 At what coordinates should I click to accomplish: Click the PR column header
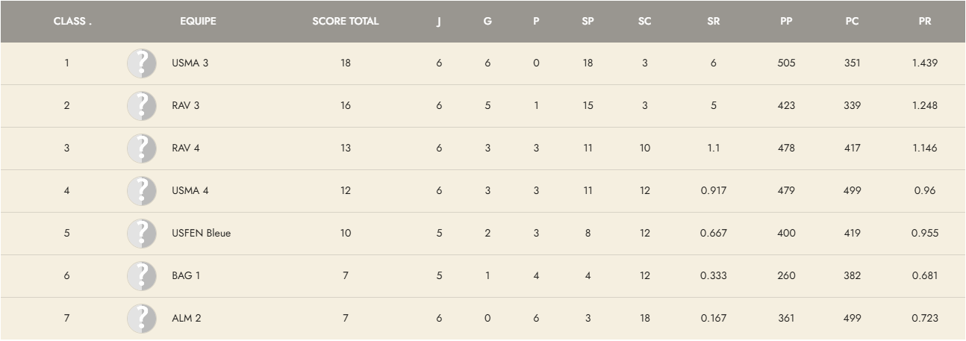(x=924, y=22)
